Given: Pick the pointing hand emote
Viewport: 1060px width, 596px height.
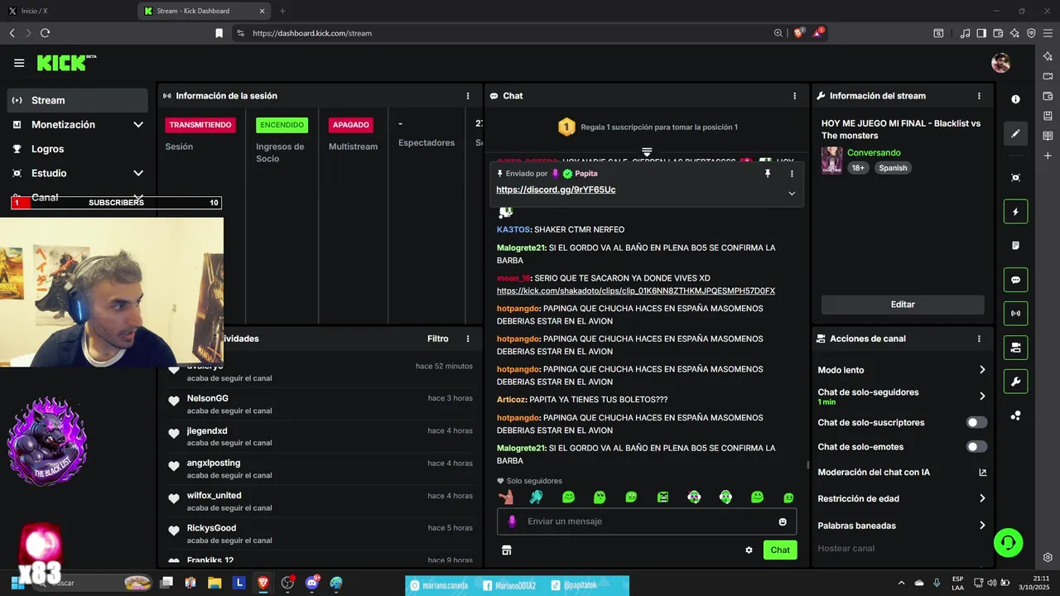Looking at the screenshot, I should (x=506, y=497).
